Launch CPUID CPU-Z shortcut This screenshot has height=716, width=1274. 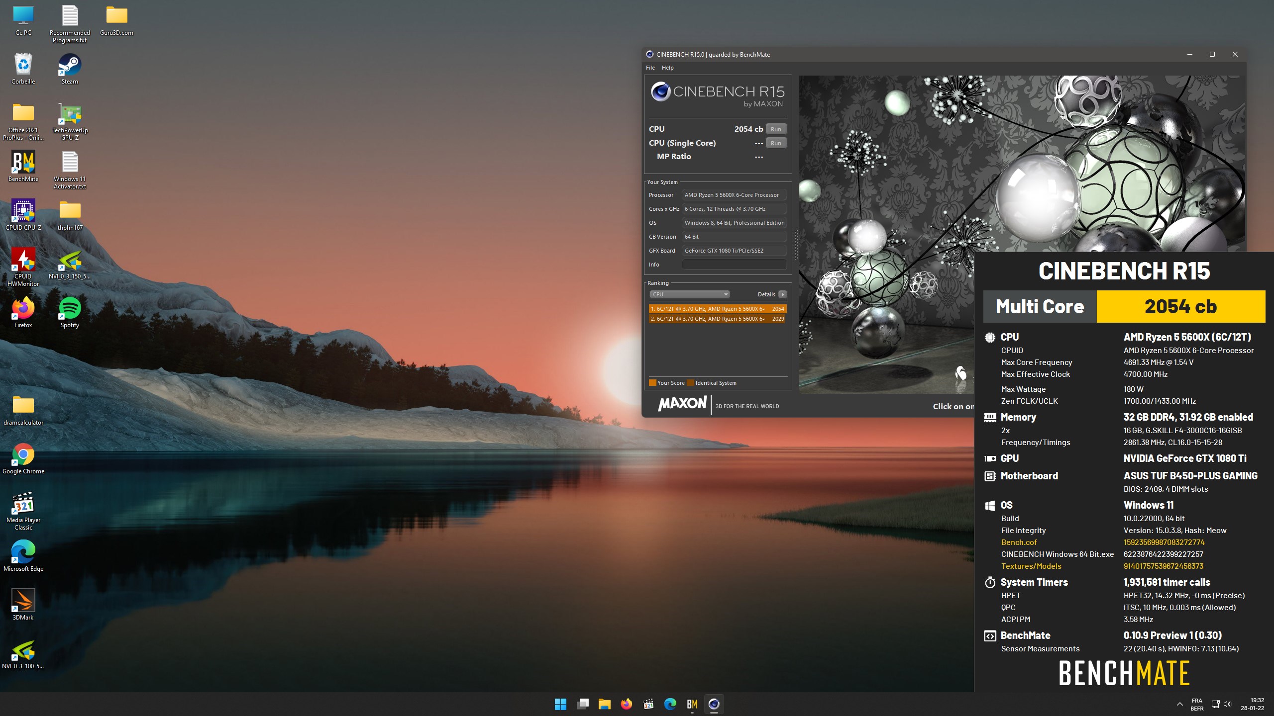(23, 215)
